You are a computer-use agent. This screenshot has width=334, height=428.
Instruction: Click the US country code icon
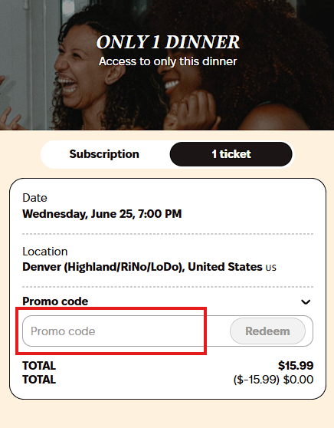271,268
